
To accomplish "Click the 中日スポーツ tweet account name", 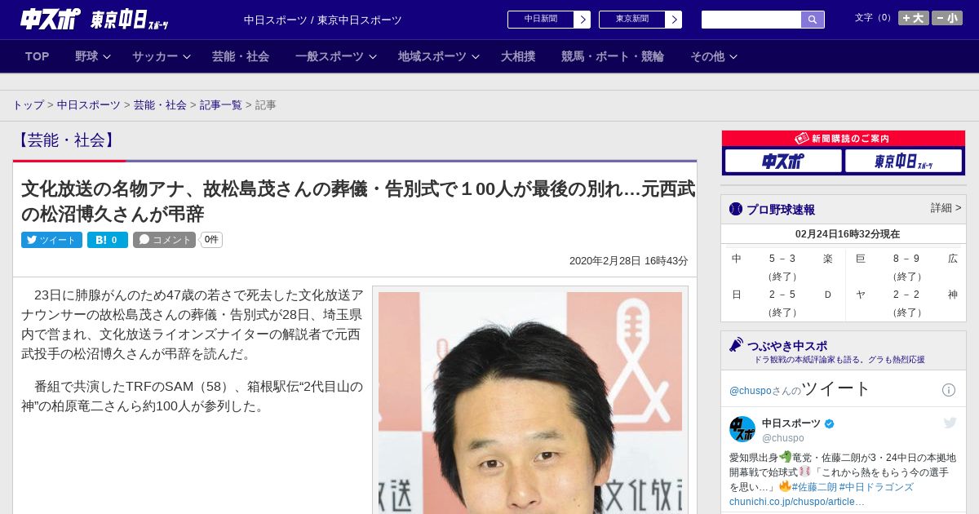I will (791, 423).
